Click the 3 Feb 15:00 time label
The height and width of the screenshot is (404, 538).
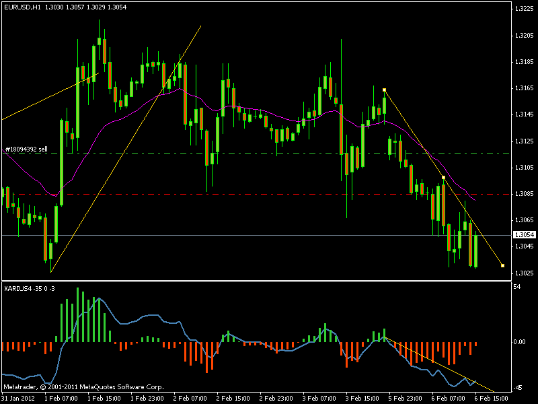[362, 398]
